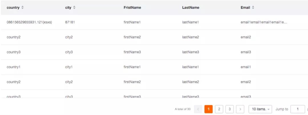Viewport: 308px width, 115px height.
Task: Click the first row's firstName1 cell
Action: coord(132,23)
